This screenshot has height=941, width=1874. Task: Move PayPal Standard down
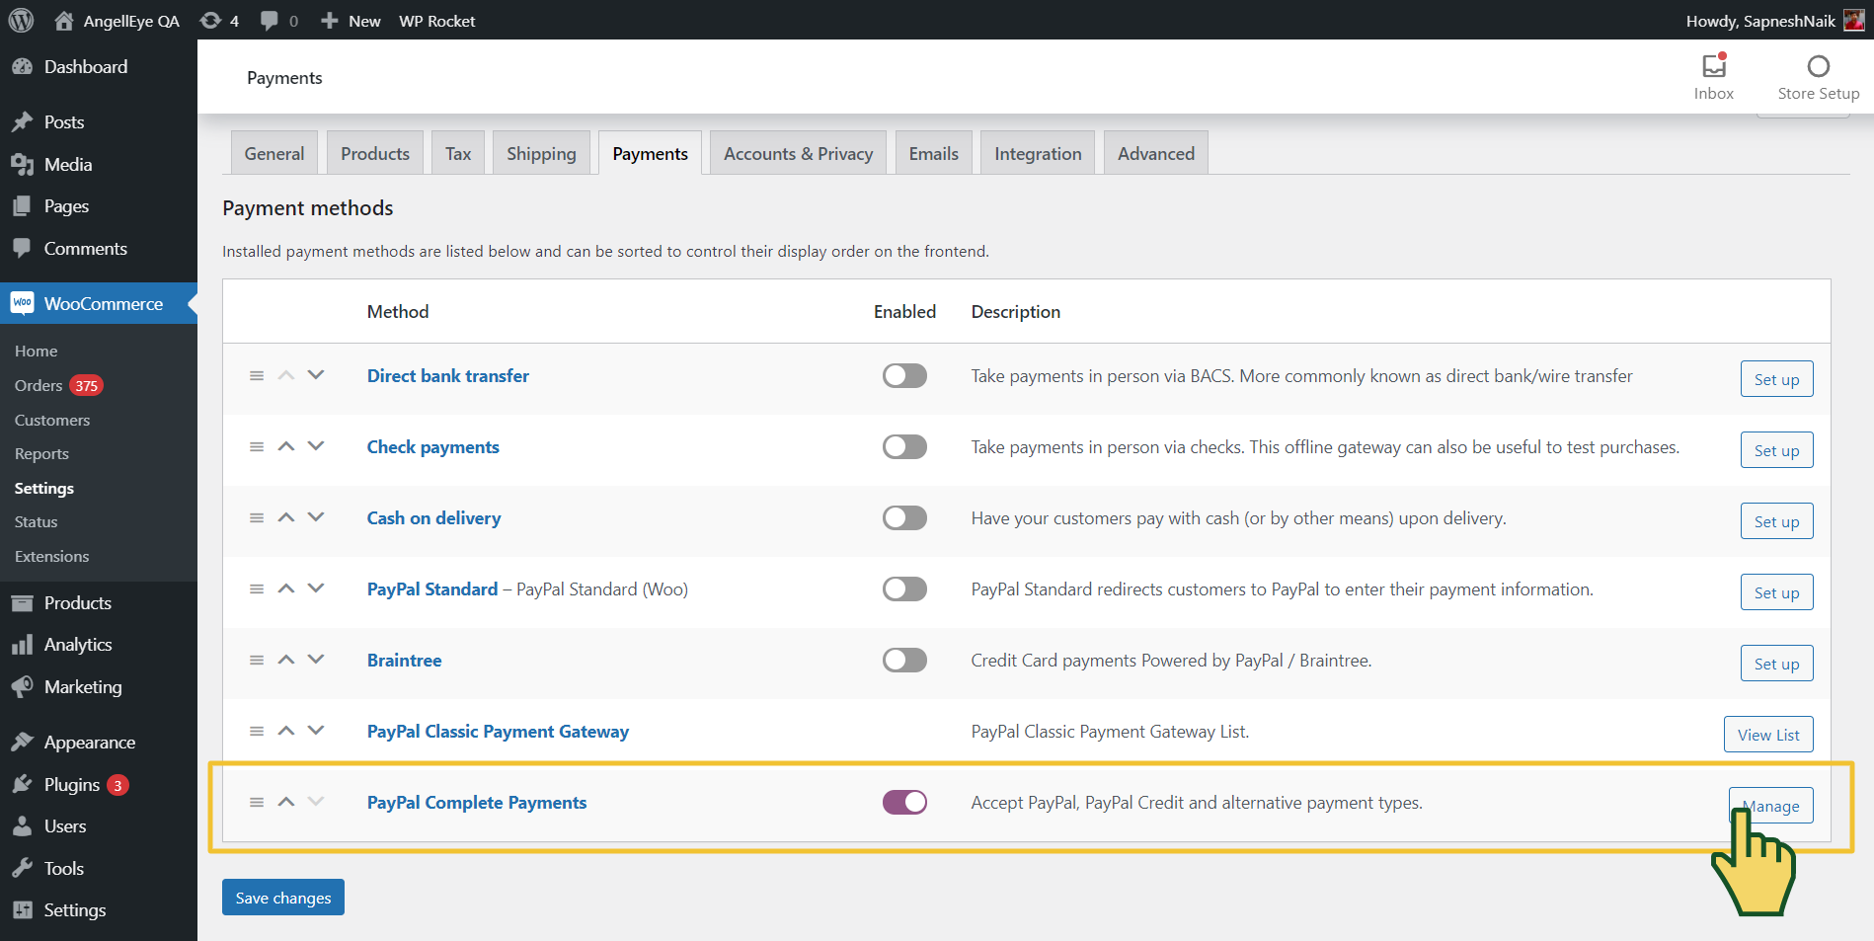[316, 588]
